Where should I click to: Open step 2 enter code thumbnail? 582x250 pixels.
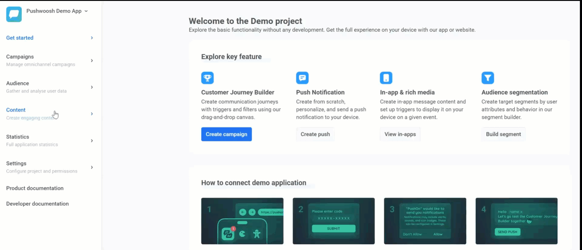click(x=334, y=221)
